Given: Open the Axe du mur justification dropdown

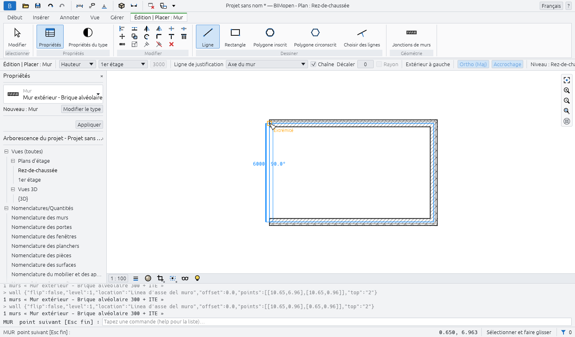Looking at the screenshot, I should coord(267,64).
